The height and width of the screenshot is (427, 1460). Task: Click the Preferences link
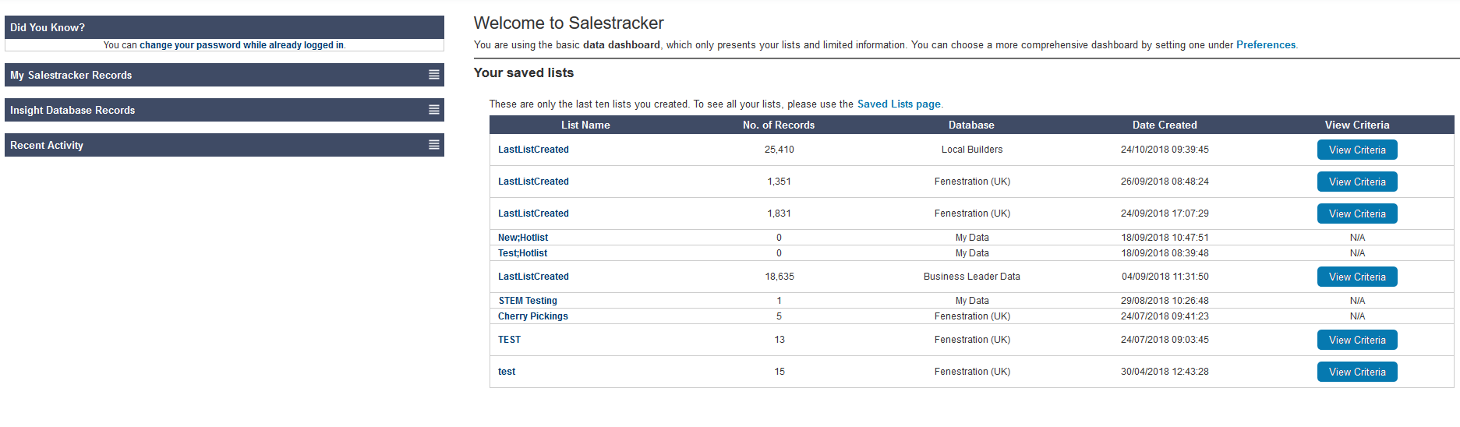point(1265,45)
